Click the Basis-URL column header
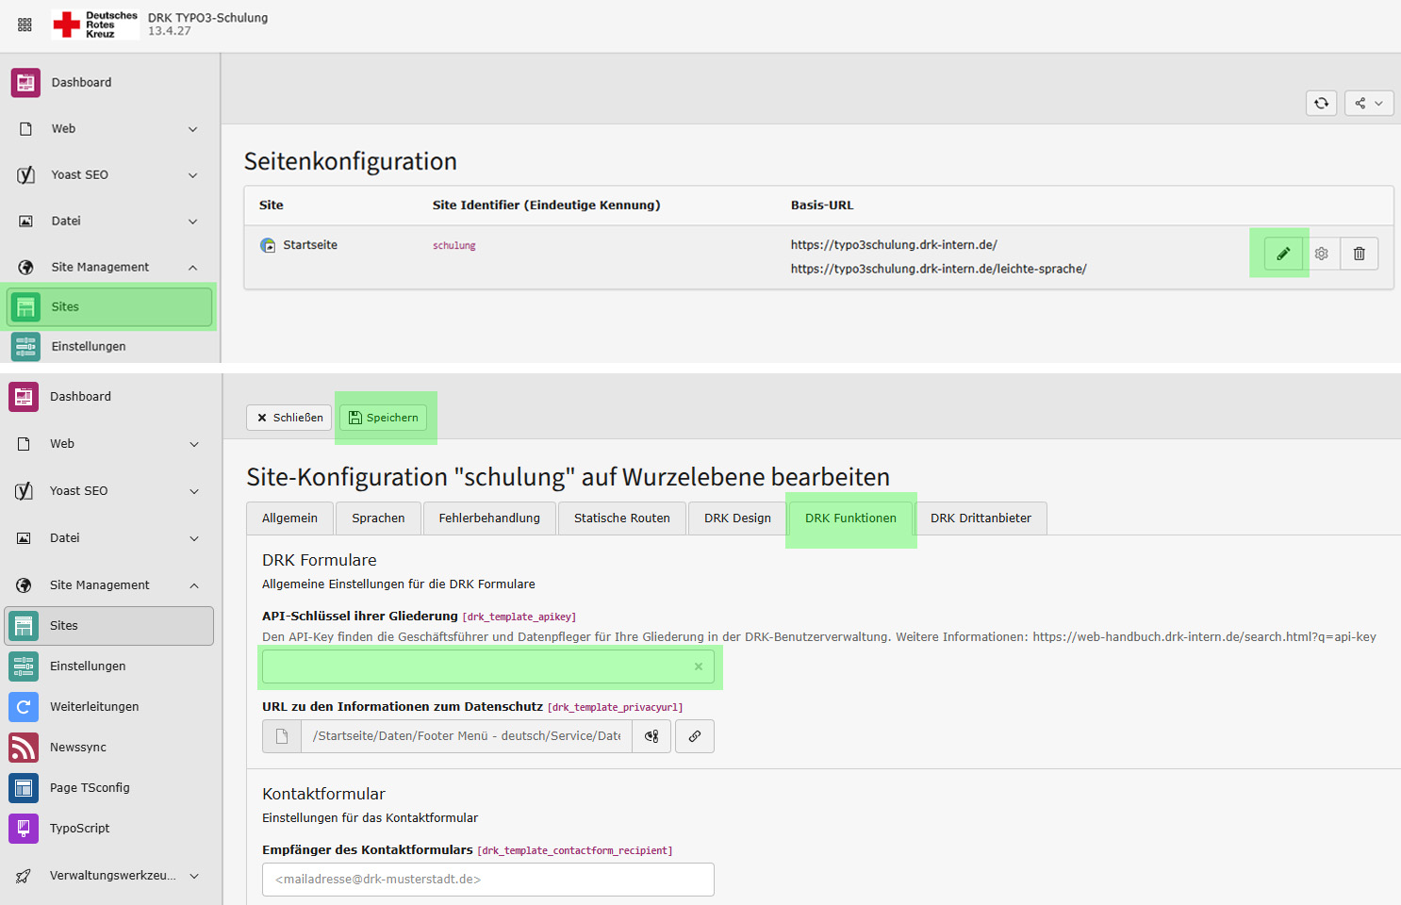The height and width of the screenshot is (905, 1401). pyautogui.click(x=822, y=206)
